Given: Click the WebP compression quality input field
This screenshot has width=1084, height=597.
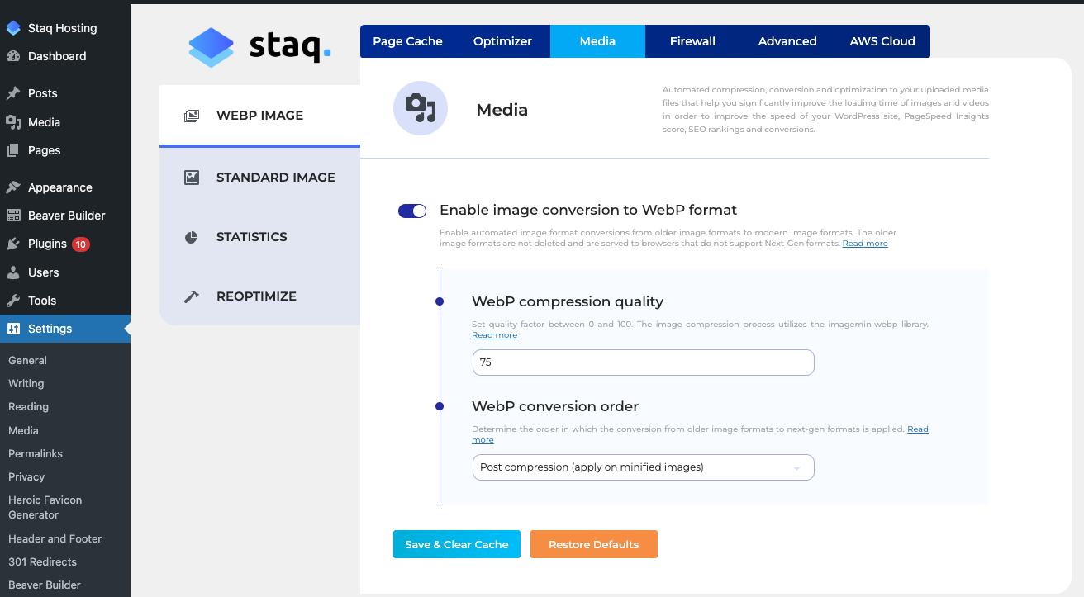Looking at the screenshot, I should 643,362.
